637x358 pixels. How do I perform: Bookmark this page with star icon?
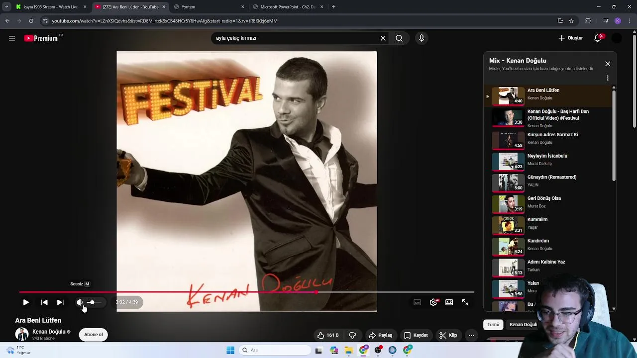click(571, 21)
